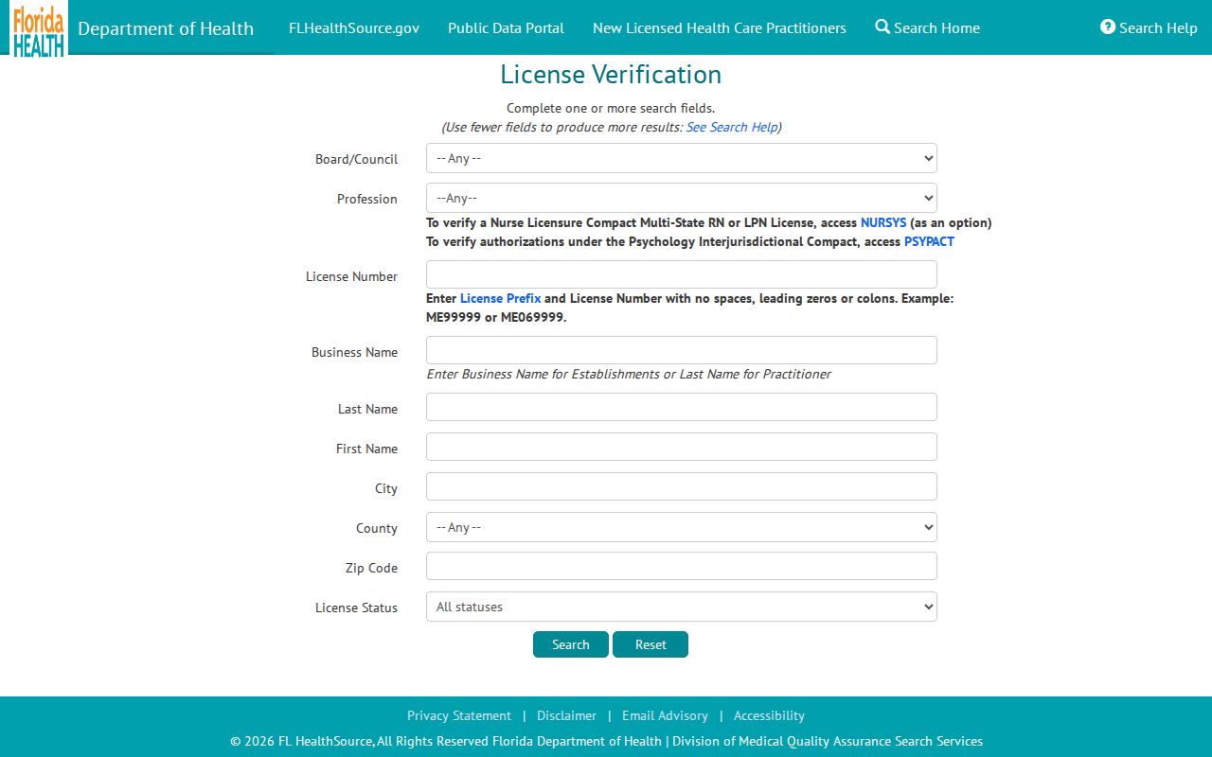Image resolution: width=1212 pixels, height=757 pixels.
Task: Click into the First Name field
Action: [682, 447]
